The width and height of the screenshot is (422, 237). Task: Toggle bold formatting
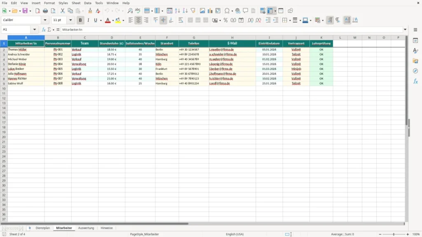coord(80,20)
